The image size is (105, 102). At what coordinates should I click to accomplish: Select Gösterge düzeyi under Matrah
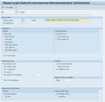coord(4,94)
